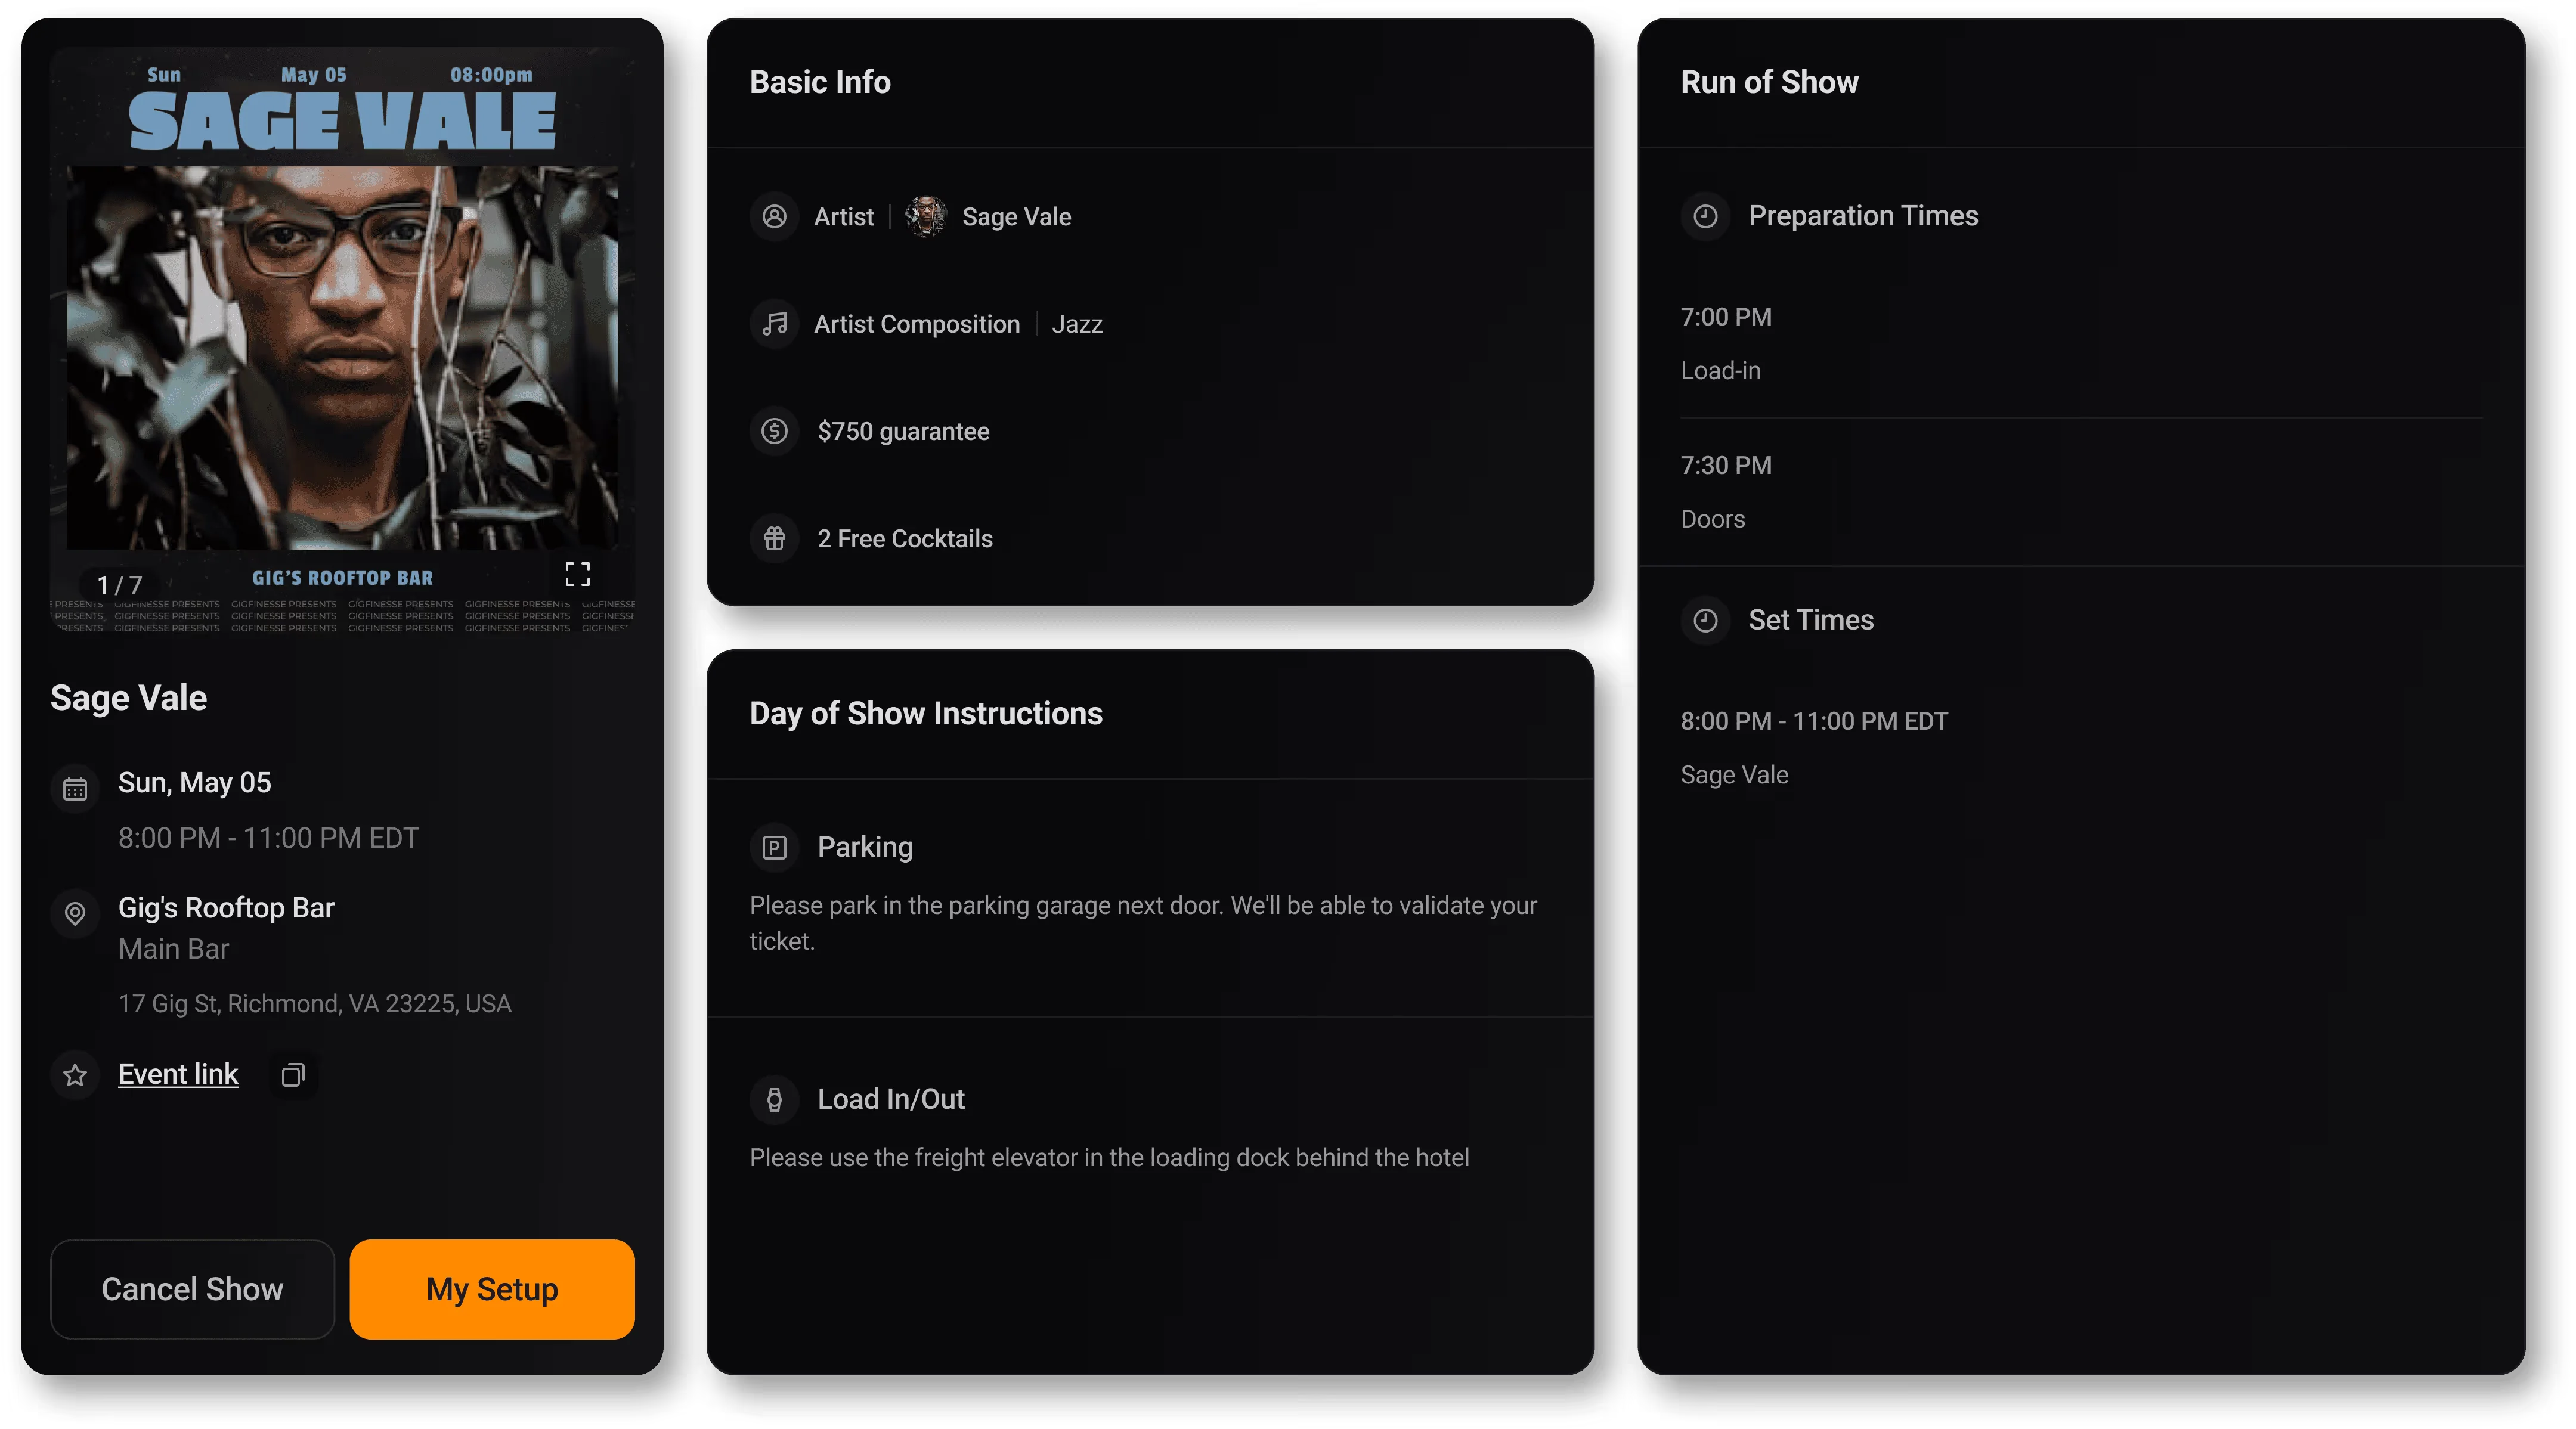Click the gift icon beside 2 Free Cocktails
Image resolution: width=2576 pixels, height=1429 pixels.
(x=774, y=538)
